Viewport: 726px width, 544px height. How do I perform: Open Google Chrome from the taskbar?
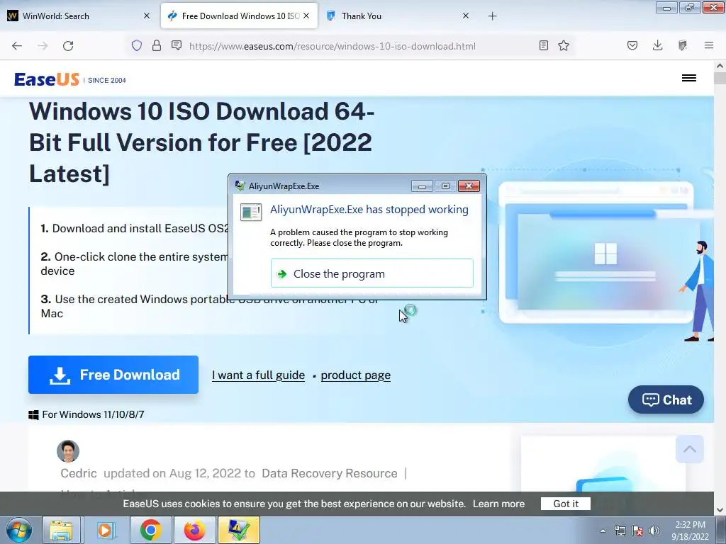150,530
